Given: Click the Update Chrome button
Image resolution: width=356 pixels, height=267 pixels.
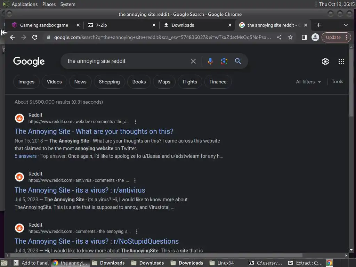Looking at the screenshot, I should click(x=333, y=38).
